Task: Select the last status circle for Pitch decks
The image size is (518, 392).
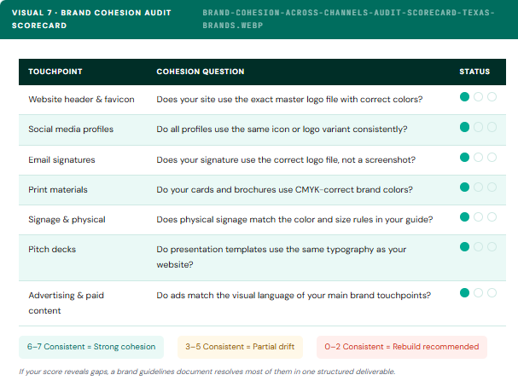Action: click(x=491, y=246)
